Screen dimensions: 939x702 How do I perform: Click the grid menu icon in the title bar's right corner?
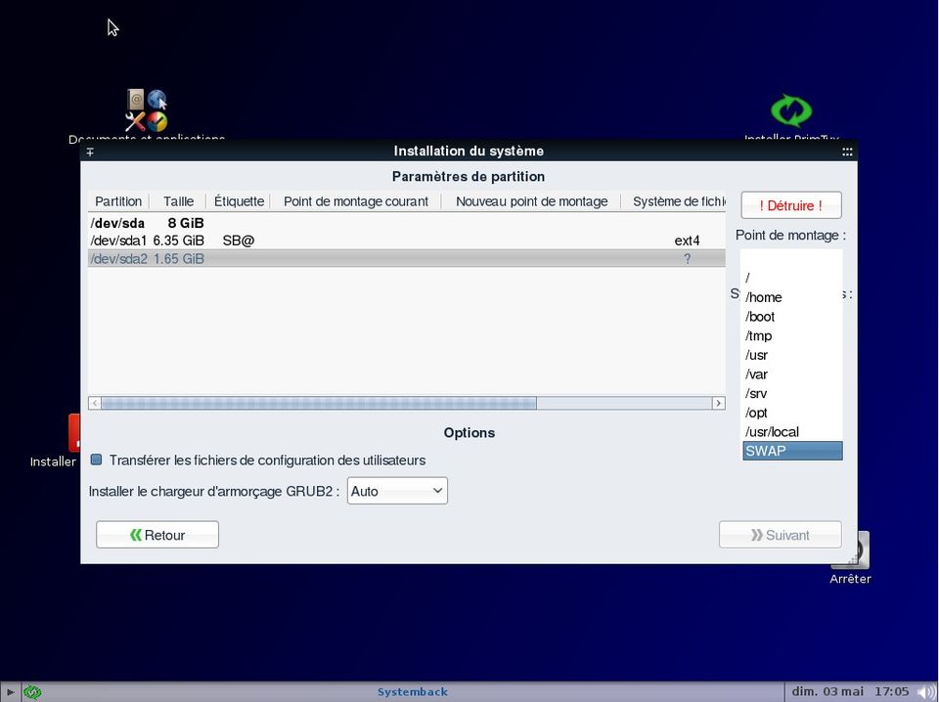(847, 152)
